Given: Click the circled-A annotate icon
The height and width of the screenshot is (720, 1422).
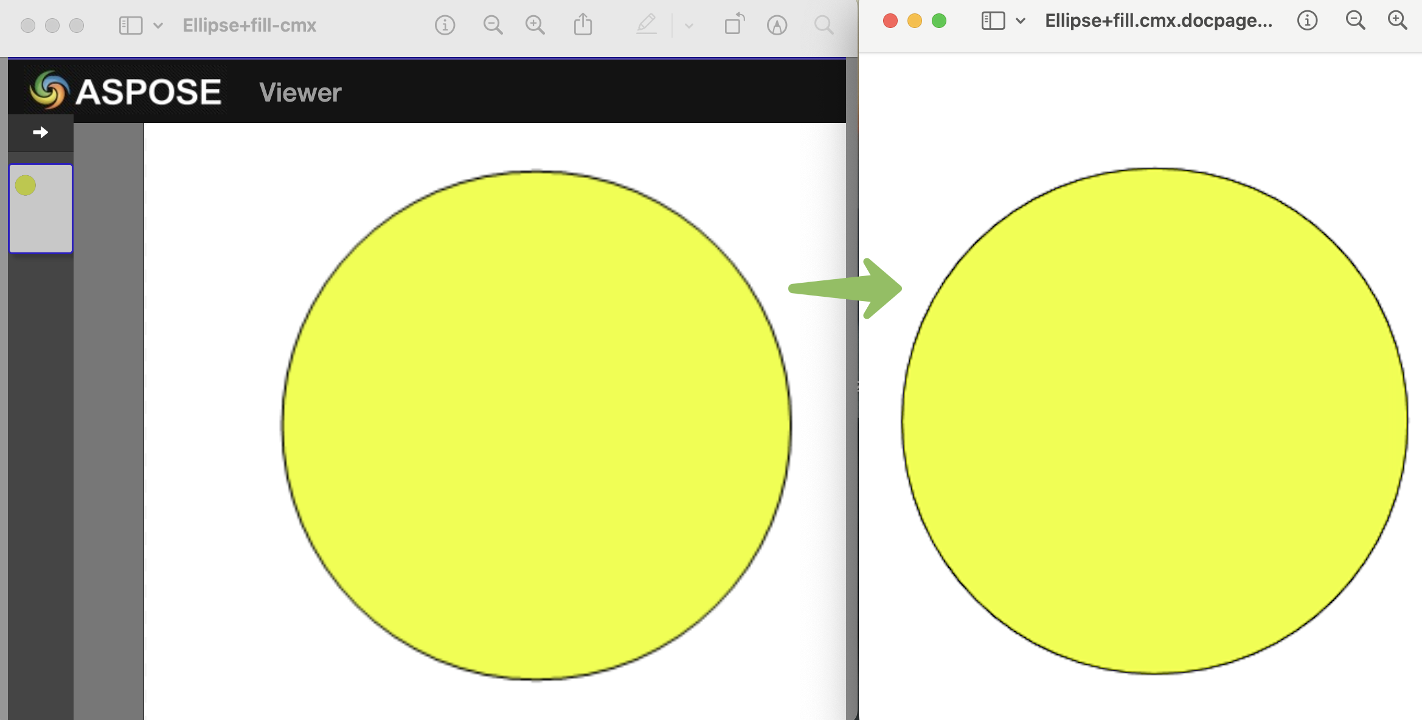Looking at the screenshot, I should (777, 26).
